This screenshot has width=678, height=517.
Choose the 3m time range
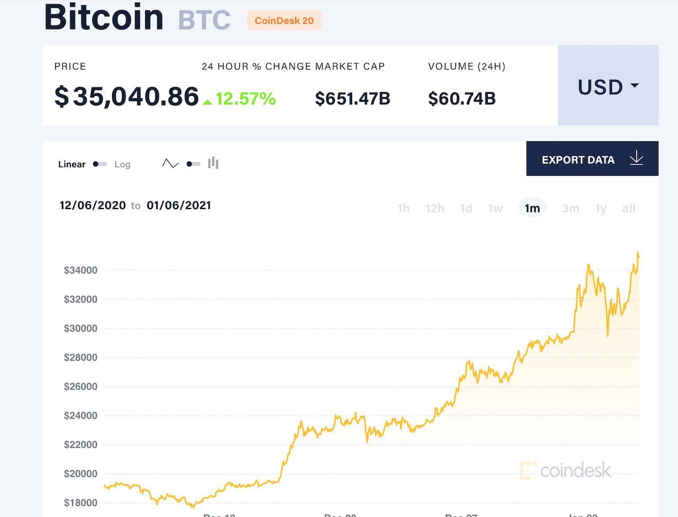pyautogui.click(x=570, y=208)
